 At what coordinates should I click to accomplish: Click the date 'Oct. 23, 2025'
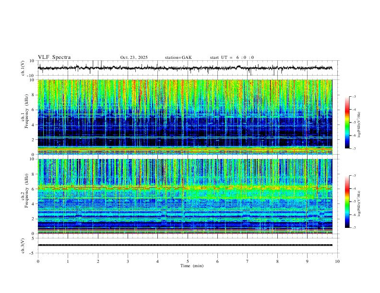134,57
